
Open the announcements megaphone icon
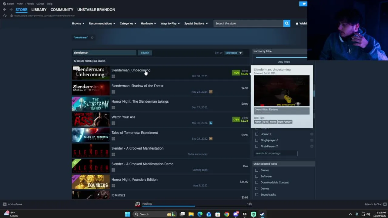coord(303,4)
